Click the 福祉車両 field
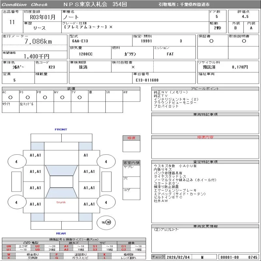261x261 pixels. tap(228, 78)
